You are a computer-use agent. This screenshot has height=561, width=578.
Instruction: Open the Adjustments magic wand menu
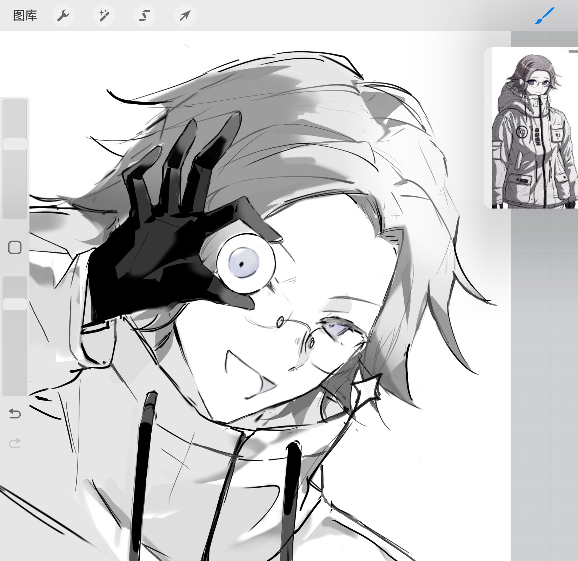point(104,16)
